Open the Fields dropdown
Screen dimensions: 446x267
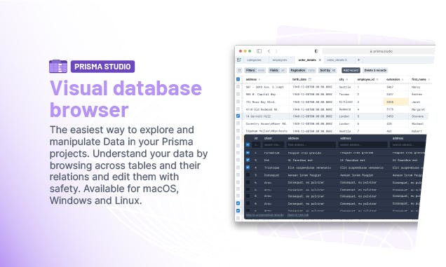277,70
